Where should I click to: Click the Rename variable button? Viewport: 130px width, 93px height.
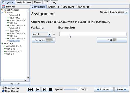[44, 40]
